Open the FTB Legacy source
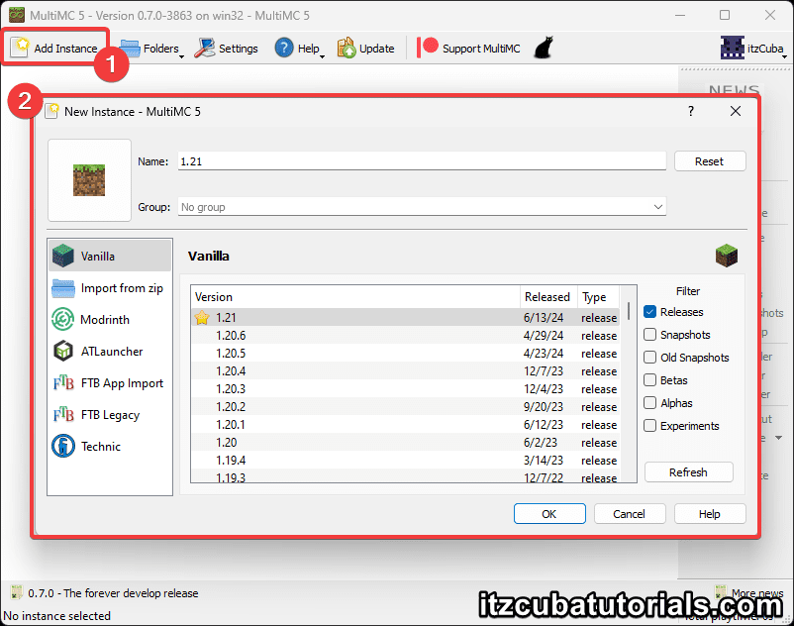 click(63, 415)
